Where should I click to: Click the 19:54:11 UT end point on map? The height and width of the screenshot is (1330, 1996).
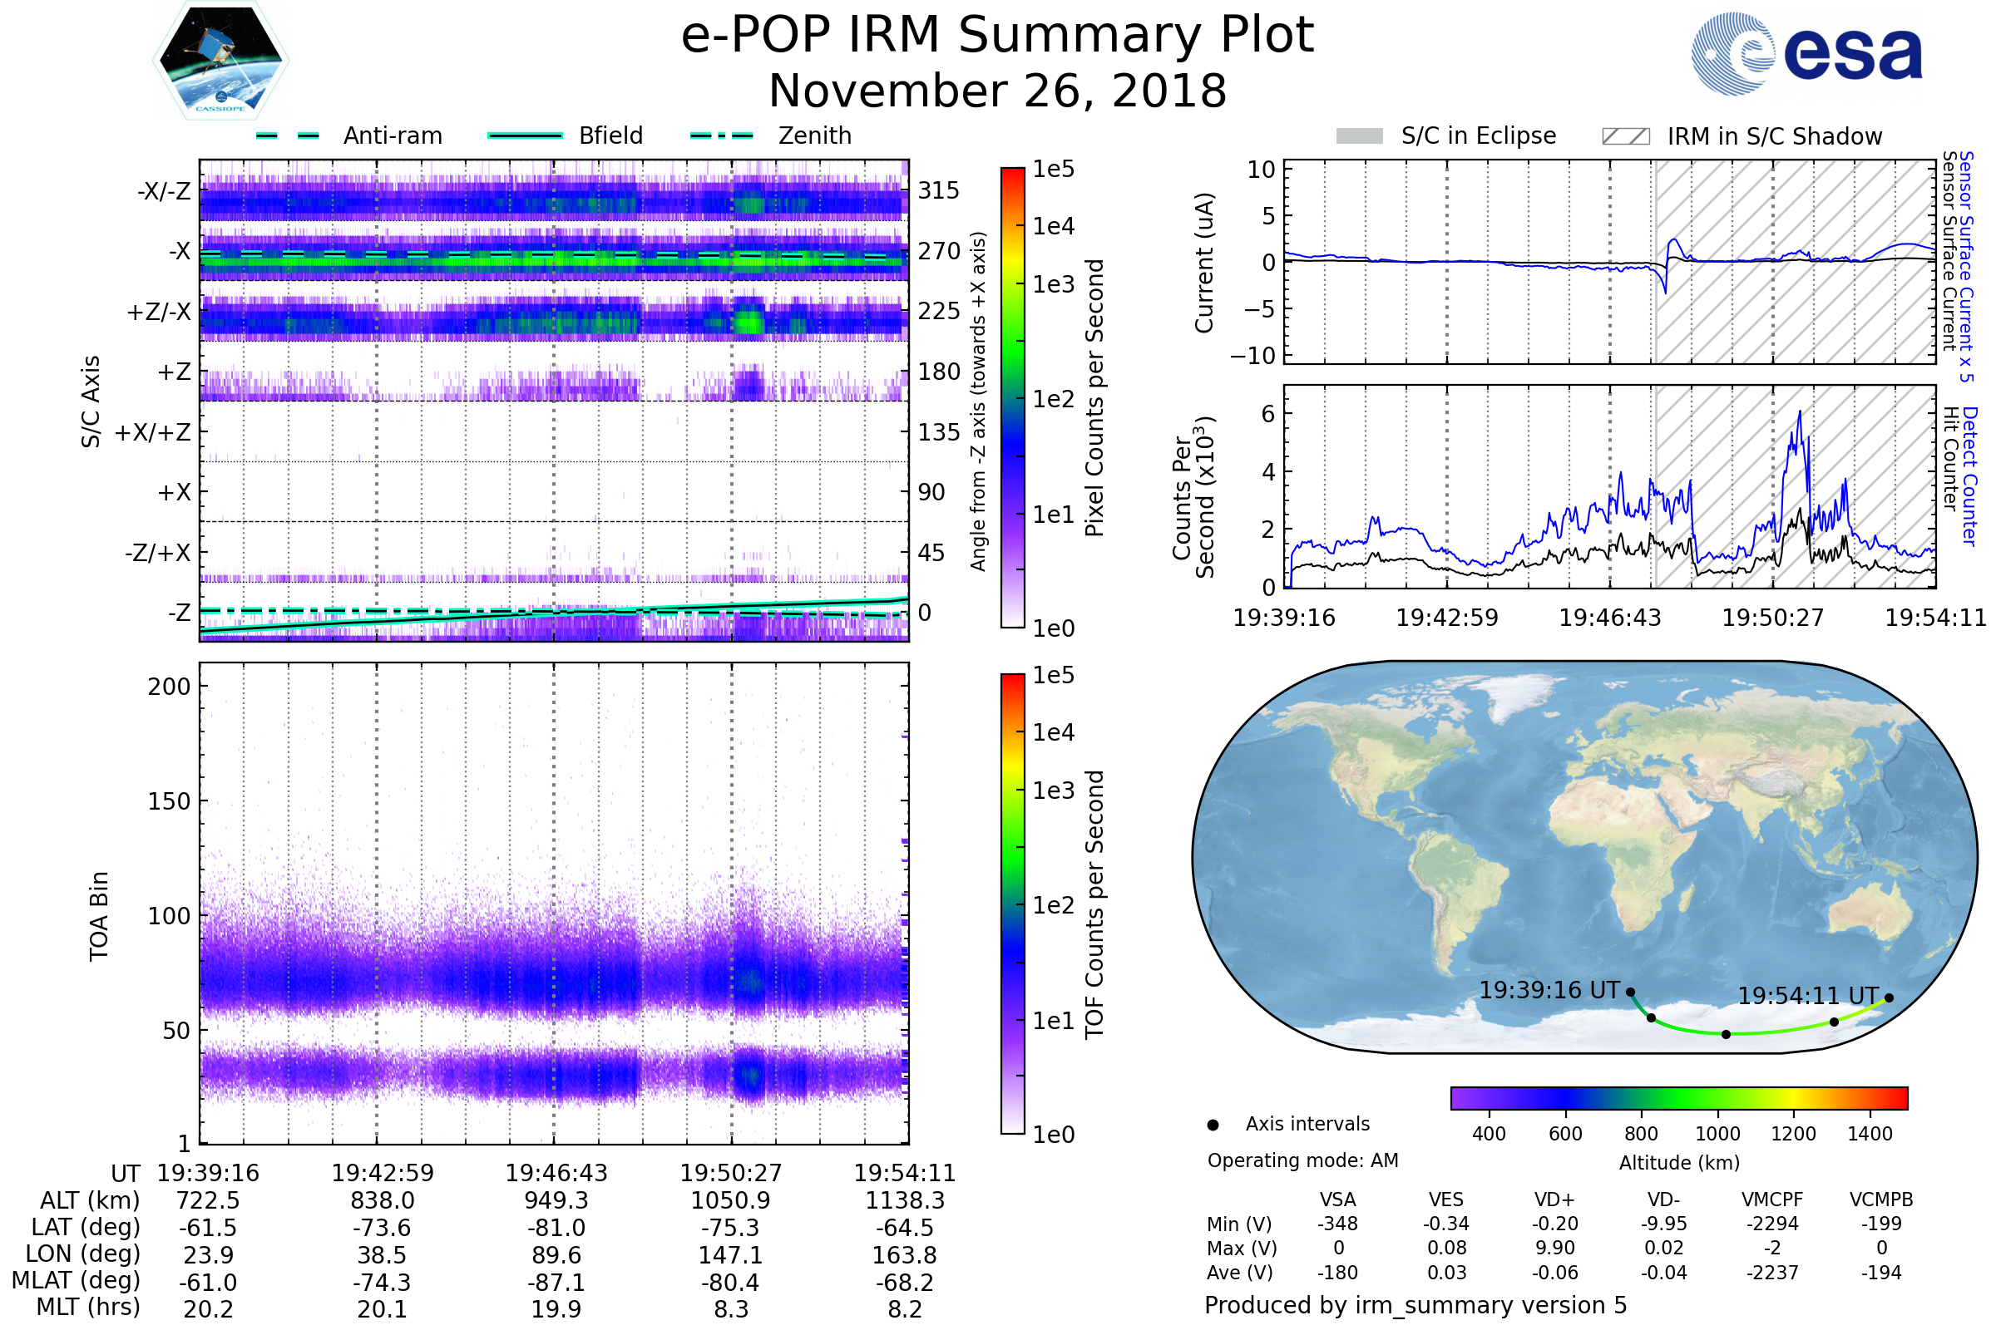coord(1889,997)
